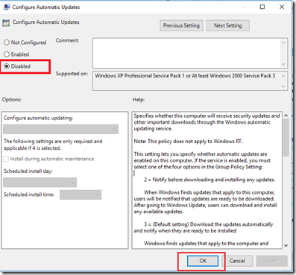Maximize the Configure Automatic Updates window
The width and height of the screenshot is (296, 275).
[x=262, y=7]
